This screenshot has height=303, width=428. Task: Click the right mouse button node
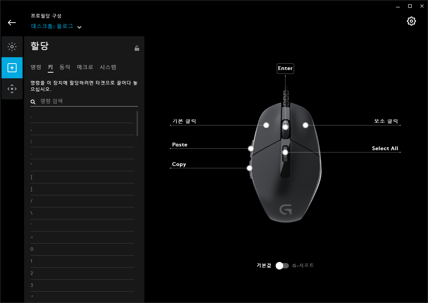click(305, 125)
